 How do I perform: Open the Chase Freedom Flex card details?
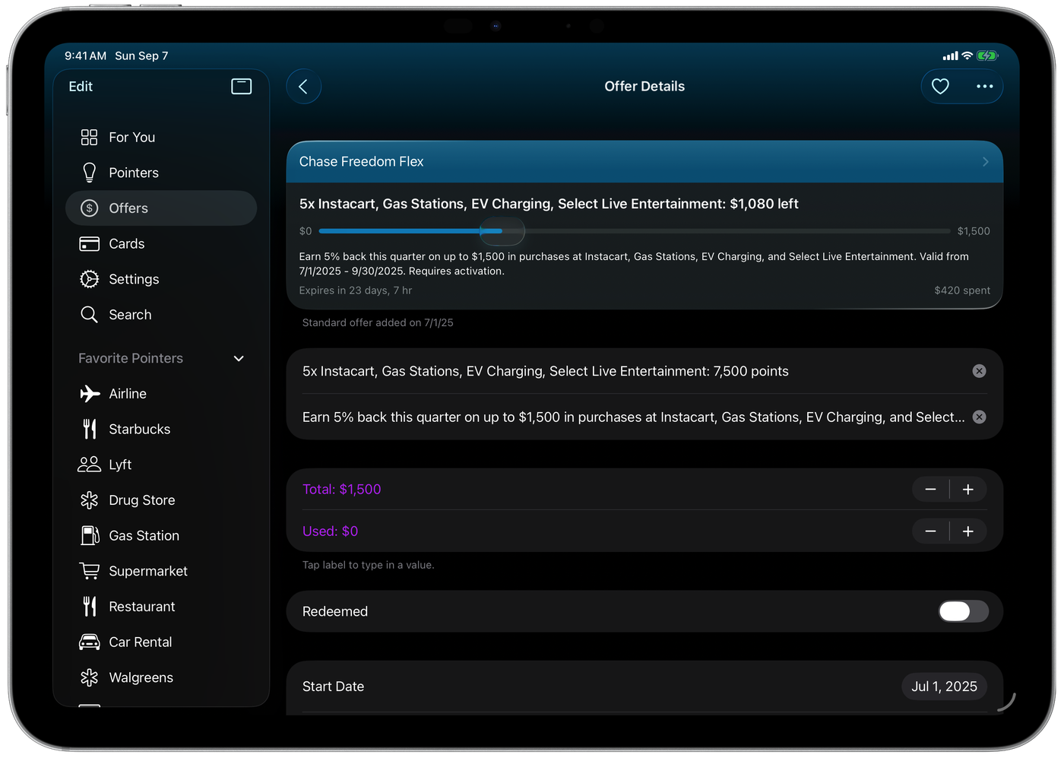[644, 162]
